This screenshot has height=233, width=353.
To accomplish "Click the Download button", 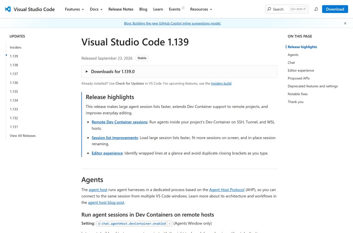I will tap(335, 9).
